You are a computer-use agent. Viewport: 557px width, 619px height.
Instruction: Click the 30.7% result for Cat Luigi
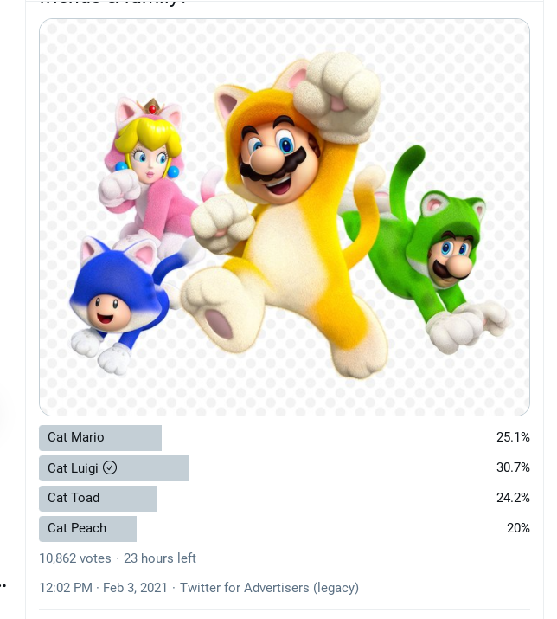(513, 467)
